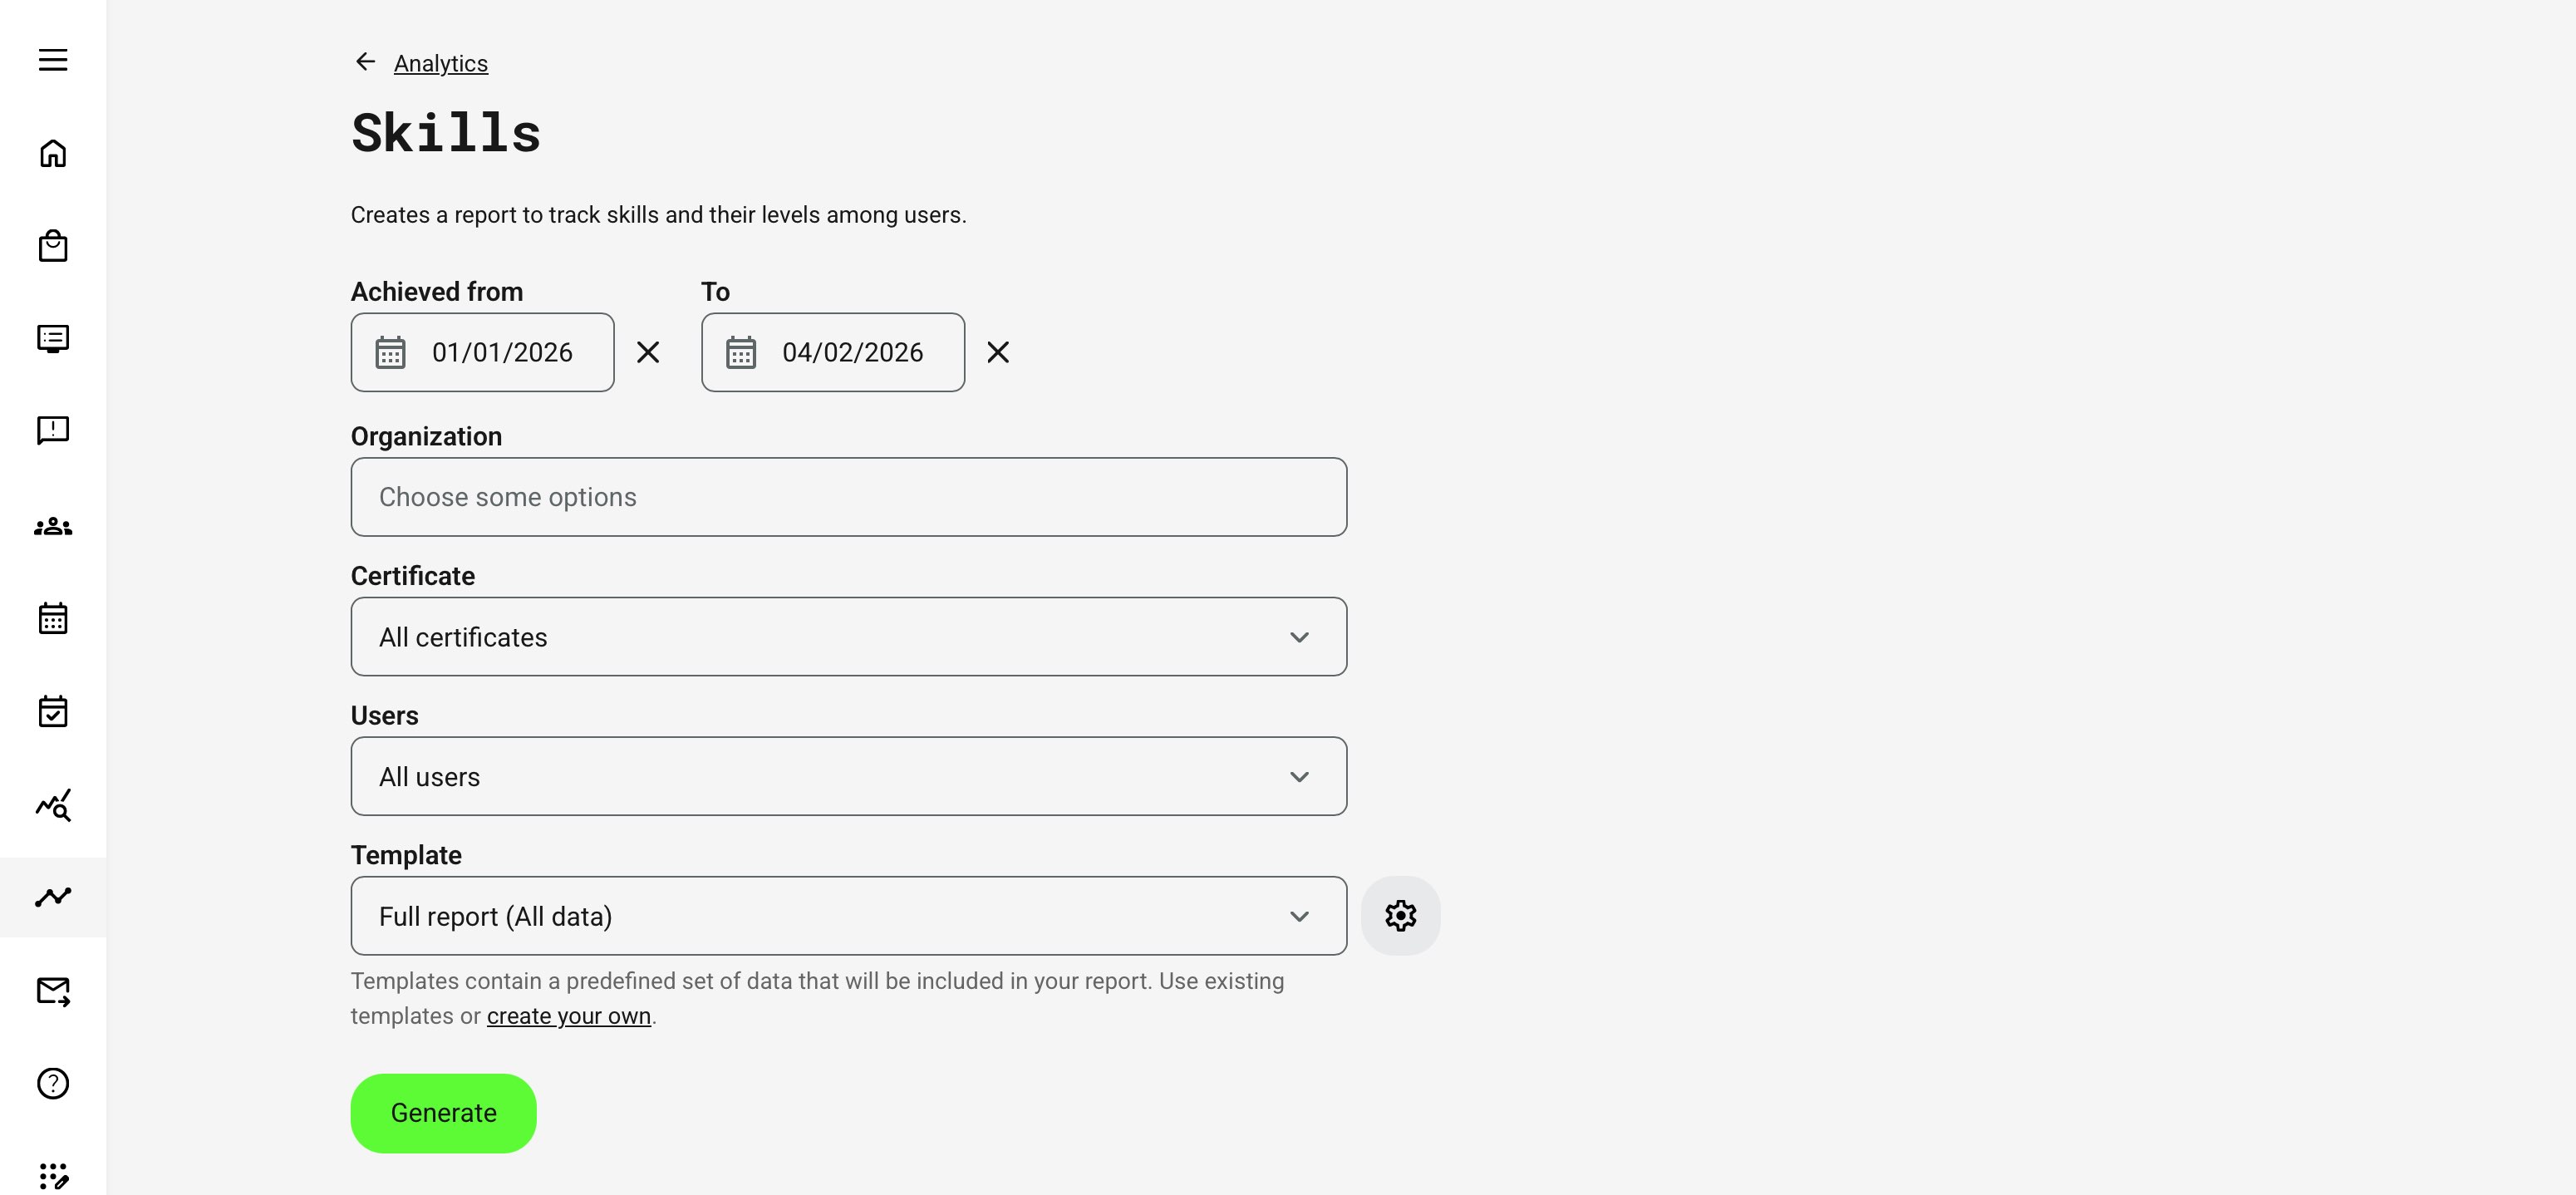Open the news panel sidebar icon
Viewport: 2576px width, 1195px height.
[52, 339]
